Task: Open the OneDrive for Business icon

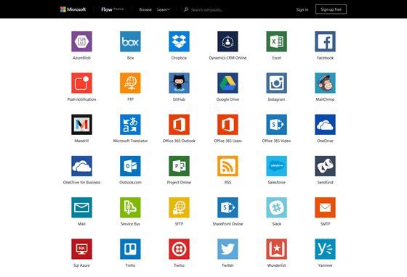Action: coord(81,166)
